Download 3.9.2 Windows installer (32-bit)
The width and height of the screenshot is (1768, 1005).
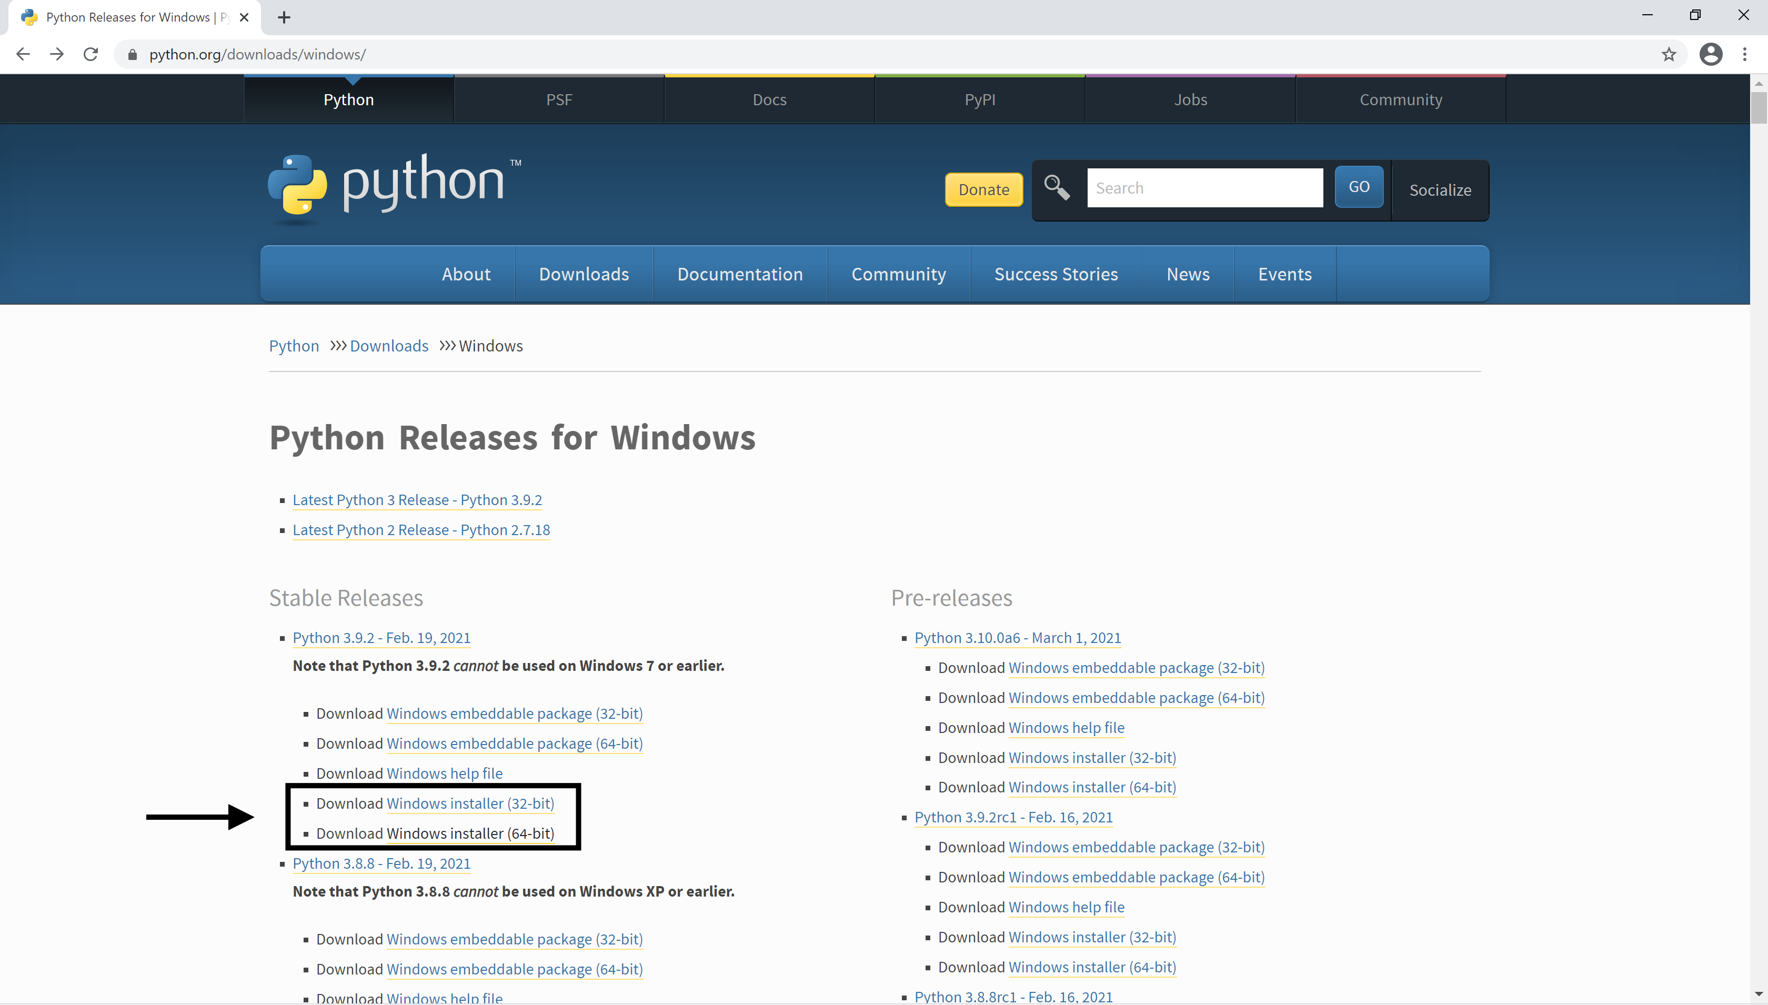point(470,803)
